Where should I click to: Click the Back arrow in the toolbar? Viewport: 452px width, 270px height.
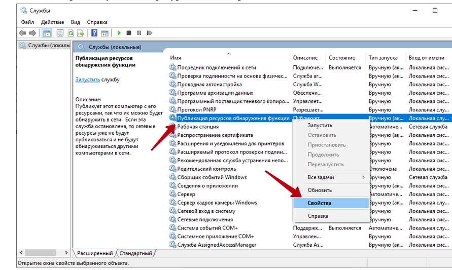tap(22, 33)
